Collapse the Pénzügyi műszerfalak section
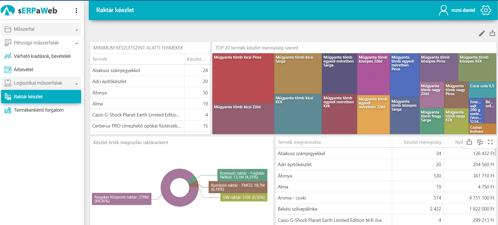Image resolution: width=498 pixels, height=225 pixels. coord(77,43)
